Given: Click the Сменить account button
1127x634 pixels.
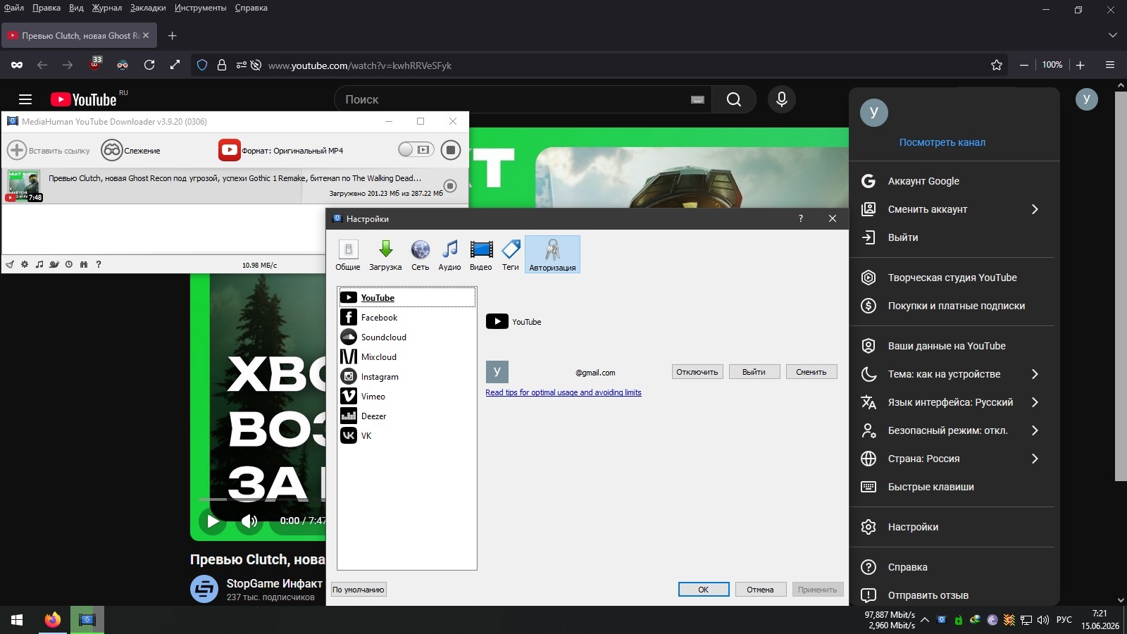Looking at the screenshot, I should (x=811, y=372).
